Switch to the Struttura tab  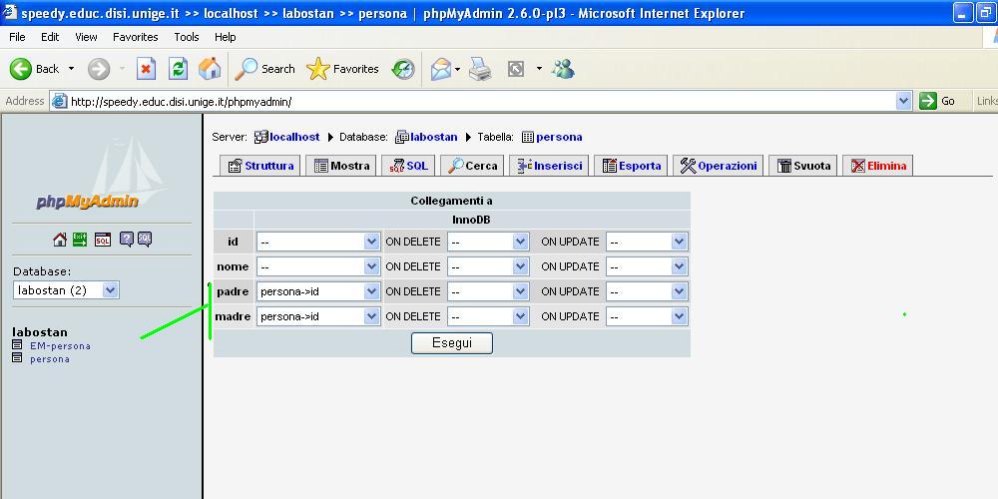[x=260, y=166]
